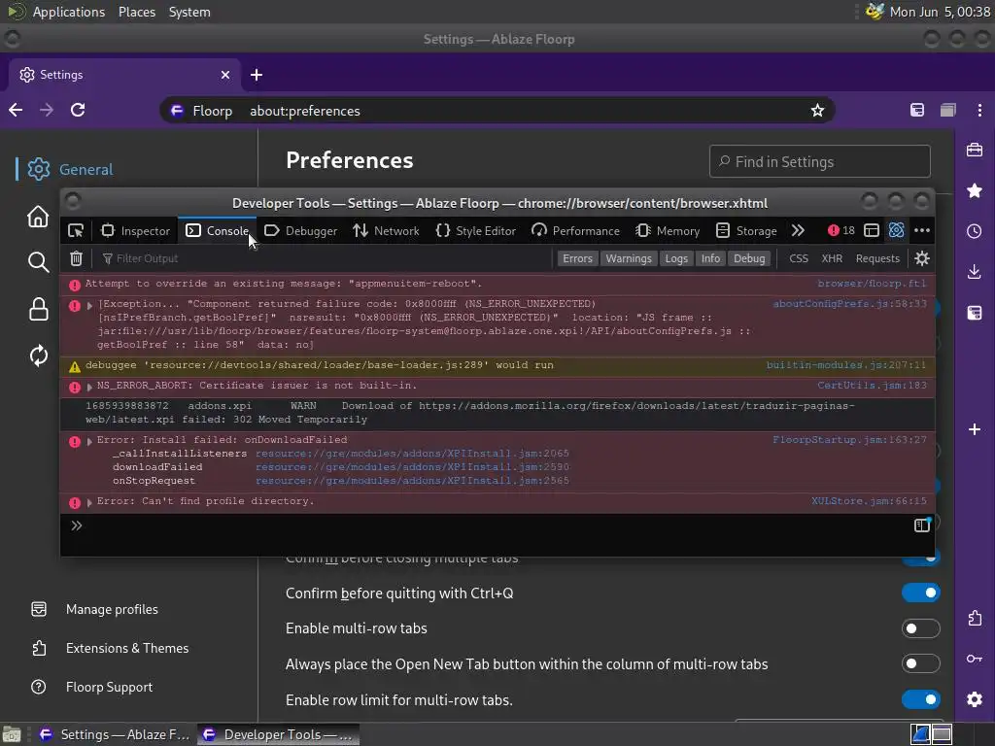Viewport: 995px width, 746px height.
Task: Click the browser toolbox mode icon
Action: (x=896, y=231)
